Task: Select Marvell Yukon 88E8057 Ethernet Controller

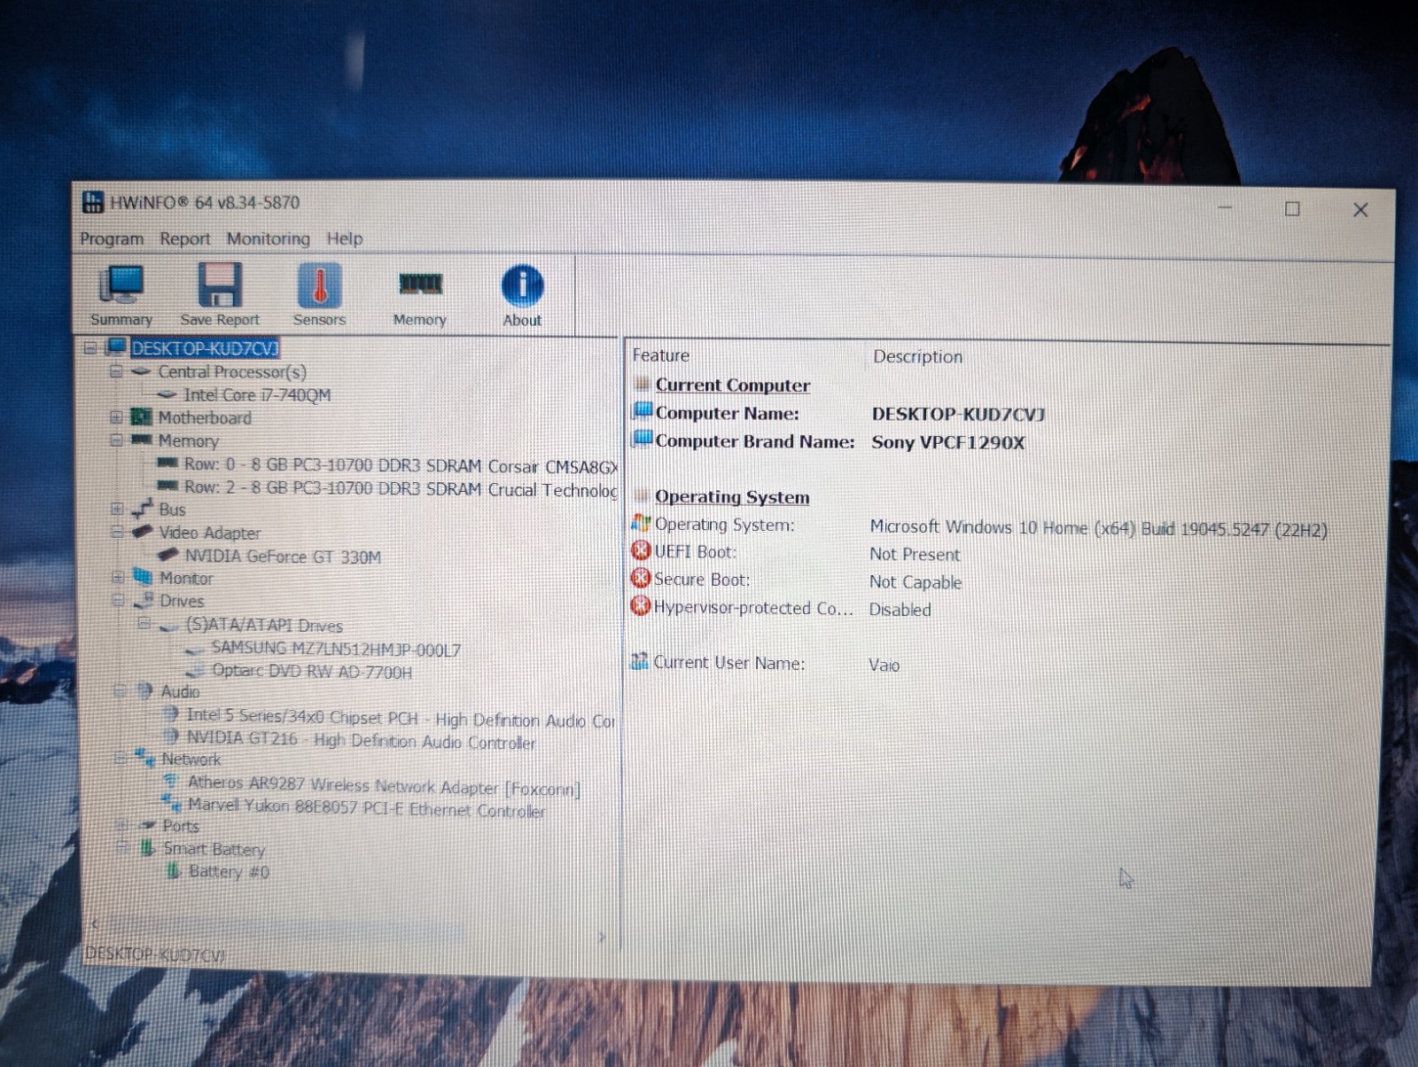Action: (366, 807)
